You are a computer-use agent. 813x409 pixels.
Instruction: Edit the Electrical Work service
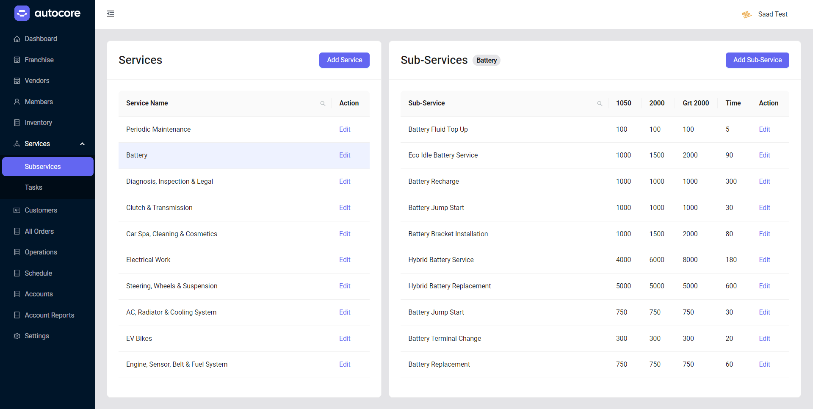tap(345, 260)
